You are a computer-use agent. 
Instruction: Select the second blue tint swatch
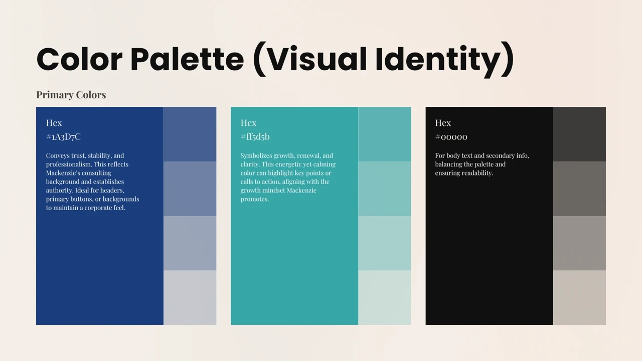190,189
